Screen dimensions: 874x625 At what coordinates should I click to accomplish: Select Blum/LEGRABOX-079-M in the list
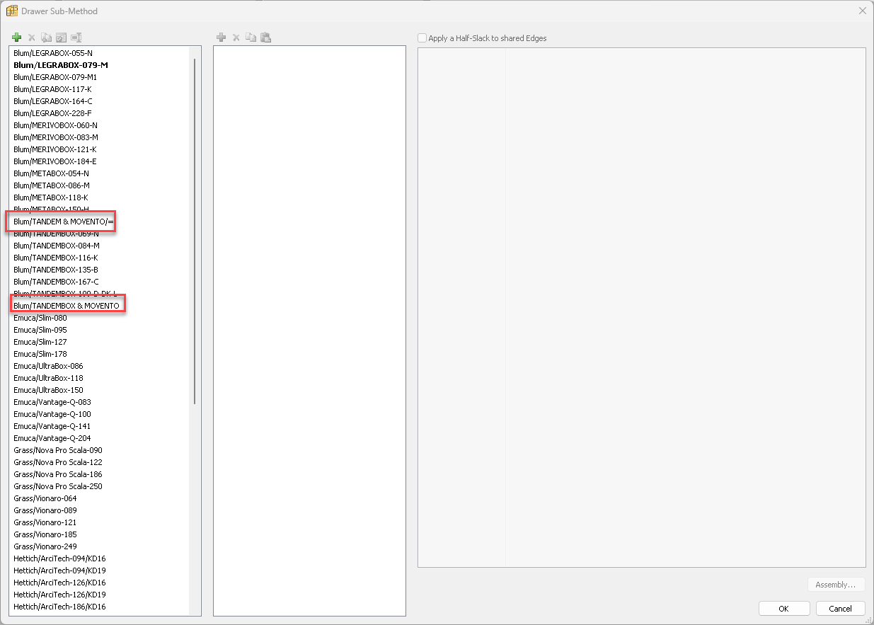pos(61,65)
